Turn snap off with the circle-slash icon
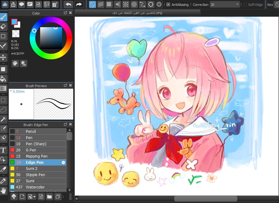279x203 pixels. 92,4
